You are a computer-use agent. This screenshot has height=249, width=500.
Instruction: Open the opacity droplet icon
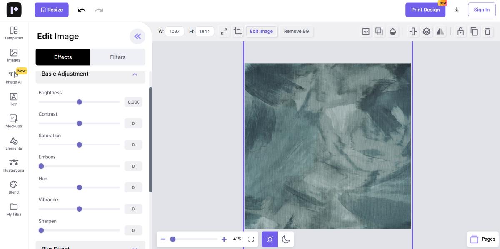click(392, 31)
